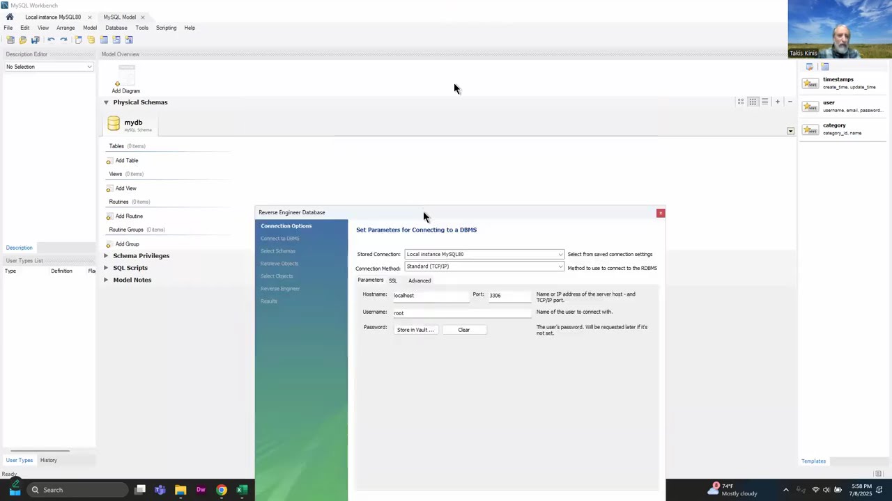Collapse the Physical Schemas section
The height and width of the screenshot is (501, 892).
click(106, 102)
